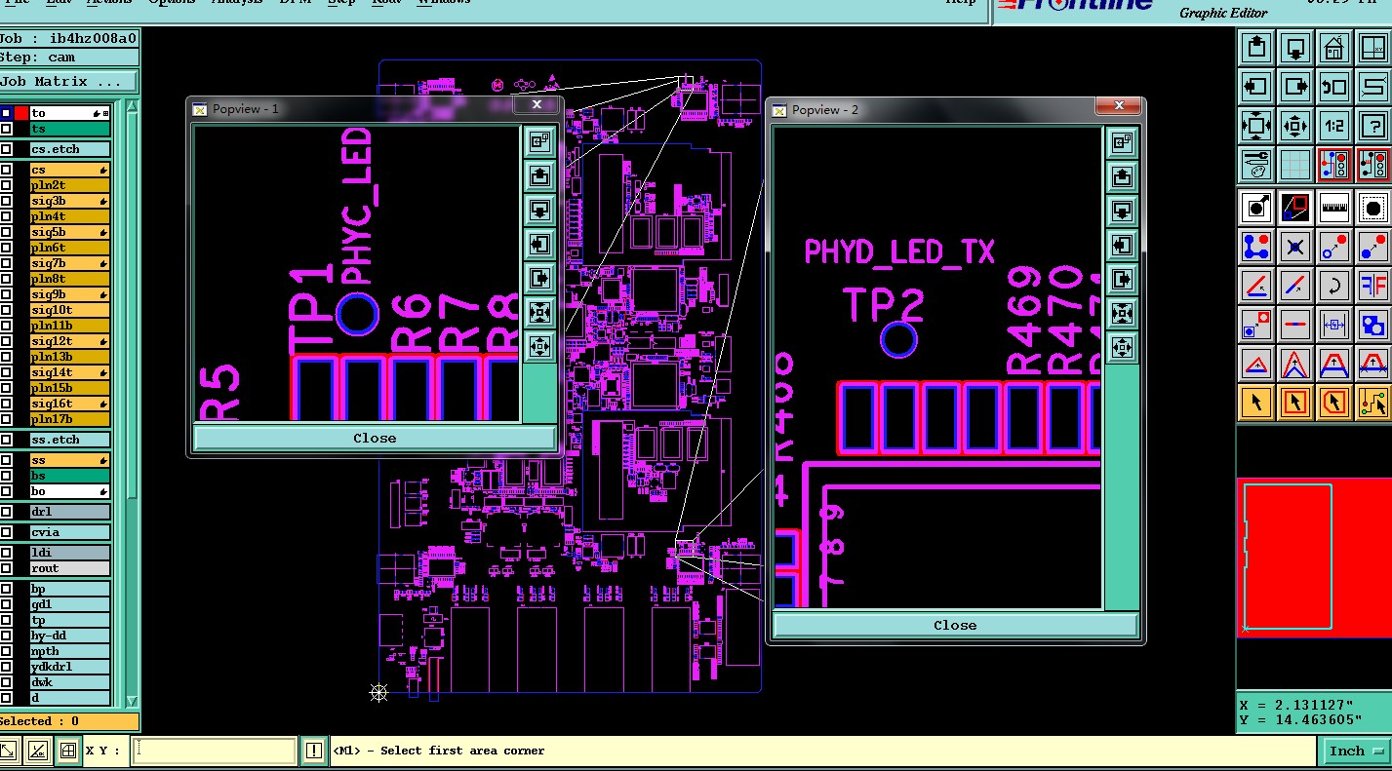Select layer name bo

pyautogui.click(x=69, y=491)
